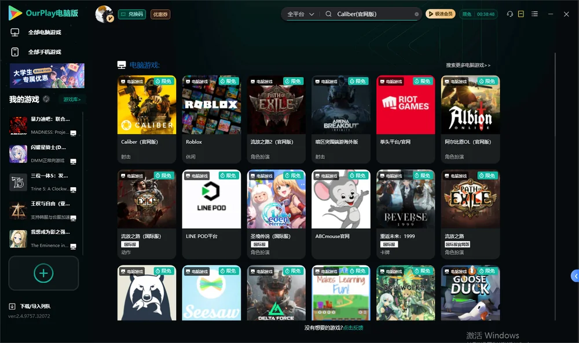This screenshot has width=579, height=343.
Task: Click 点击反馈 feedback link
Action: pos(353,328)
